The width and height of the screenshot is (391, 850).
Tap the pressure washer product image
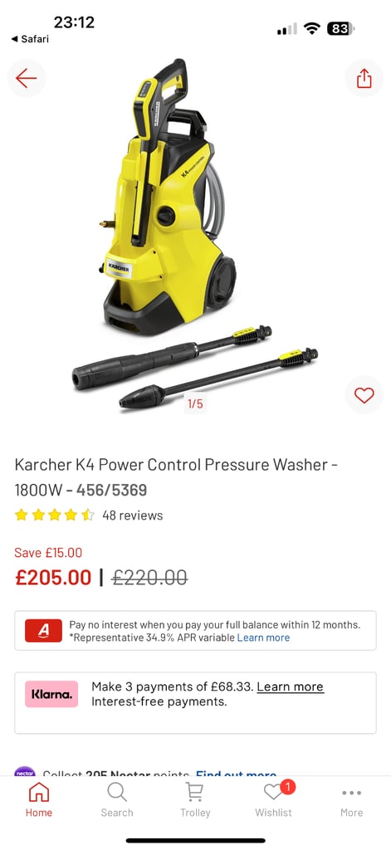195,233
